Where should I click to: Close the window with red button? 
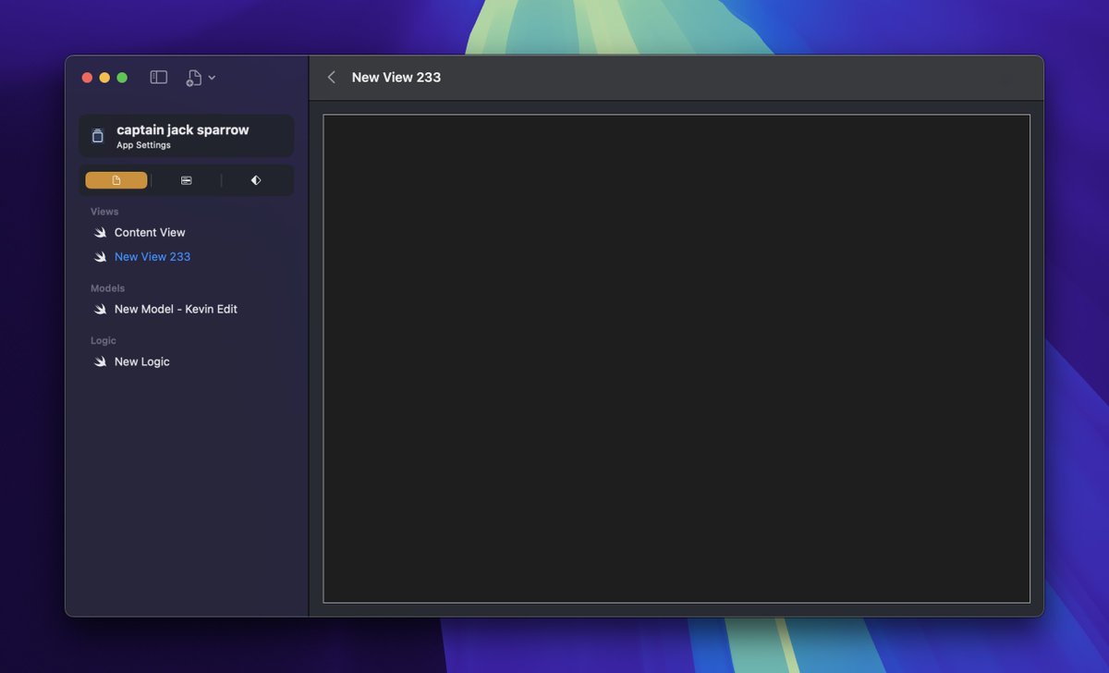(87, 78)
